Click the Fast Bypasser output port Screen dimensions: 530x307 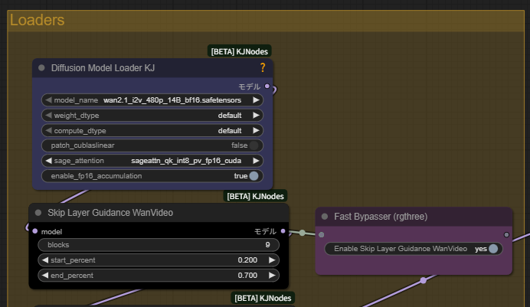pos(506,235)
